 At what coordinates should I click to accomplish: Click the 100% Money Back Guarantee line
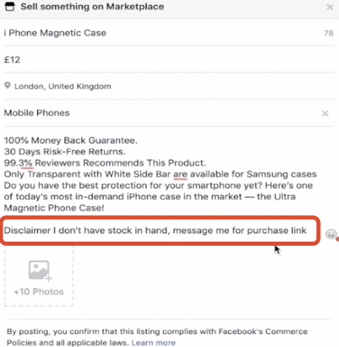[71, 140]
